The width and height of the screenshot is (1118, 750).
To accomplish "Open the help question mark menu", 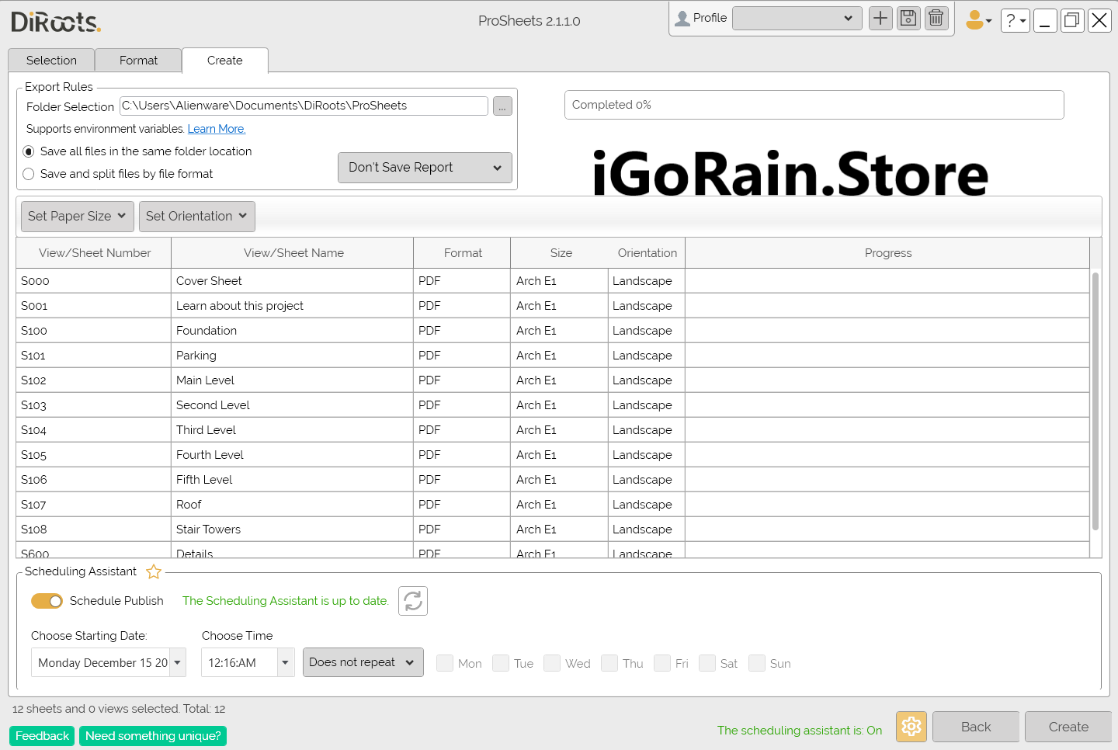I will click(1015, 21).
